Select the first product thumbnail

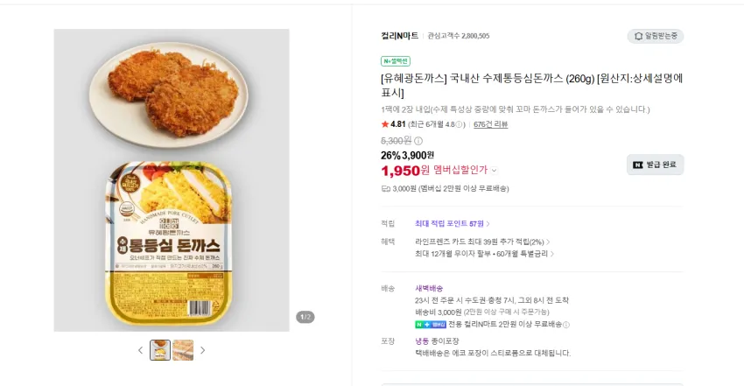[160, 350]
